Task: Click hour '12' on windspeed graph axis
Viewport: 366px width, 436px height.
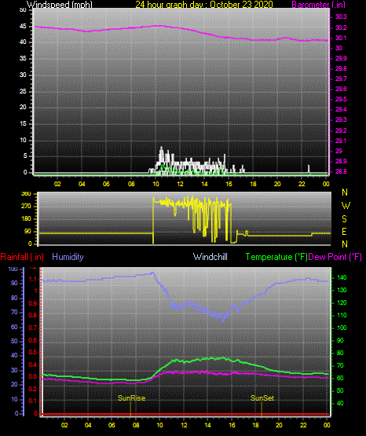Action: [x=180, y=184]
